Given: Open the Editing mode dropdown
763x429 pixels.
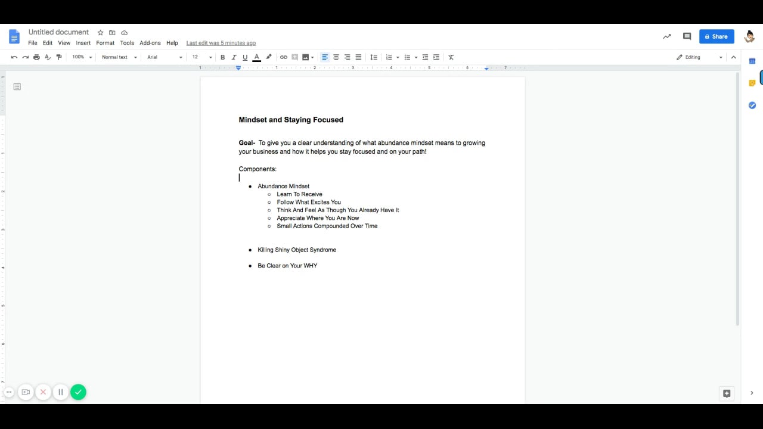Looking at the screenshot, I should (699, 57).
